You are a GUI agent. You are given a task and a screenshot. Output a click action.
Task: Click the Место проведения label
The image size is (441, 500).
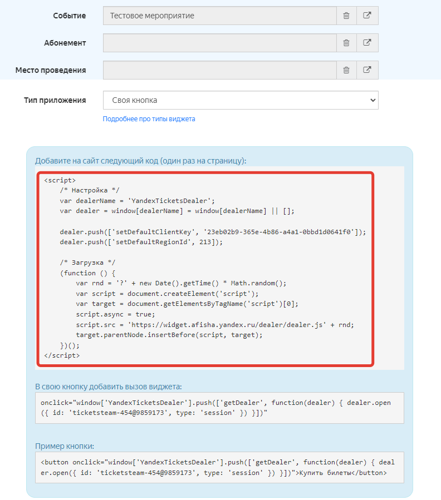(51, 70)
